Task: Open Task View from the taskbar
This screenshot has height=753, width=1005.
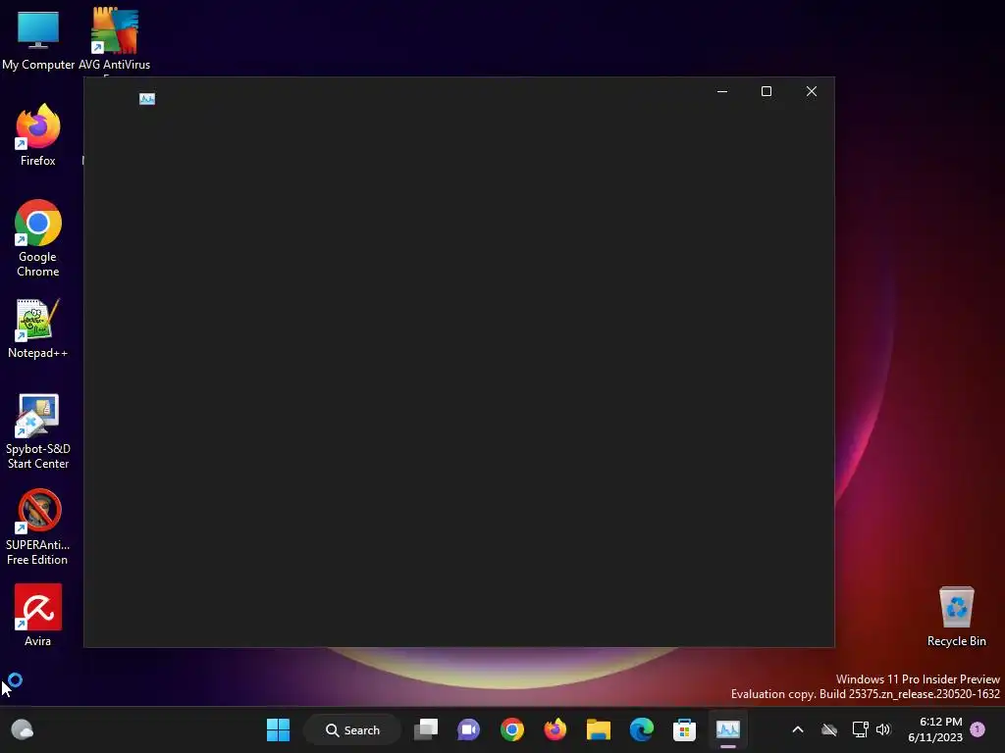Action: pyautogui.click(x=426, y=729)
